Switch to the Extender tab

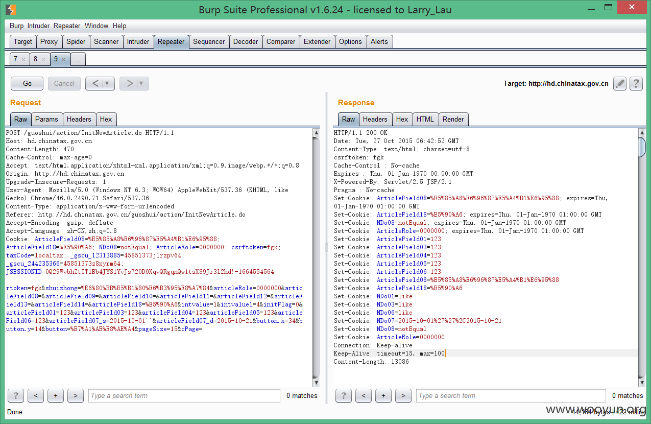[x=317, y=42]
